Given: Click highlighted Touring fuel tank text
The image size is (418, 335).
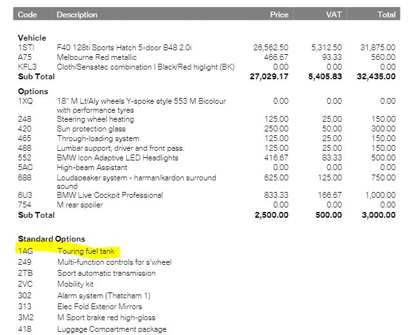Looking at the screenshot, I should click(x=86, y=251).
